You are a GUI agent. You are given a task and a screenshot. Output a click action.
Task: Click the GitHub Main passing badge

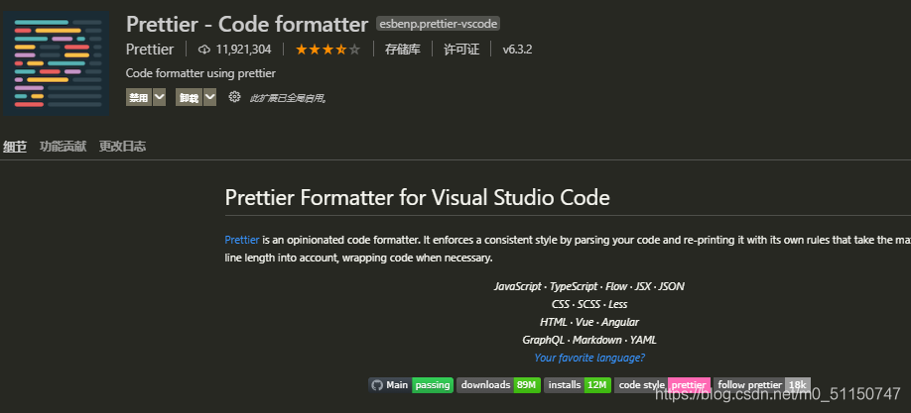click(410, 385)
